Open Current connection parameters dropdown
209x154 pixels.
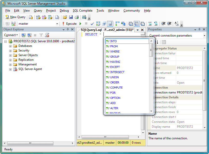(204, 36)
